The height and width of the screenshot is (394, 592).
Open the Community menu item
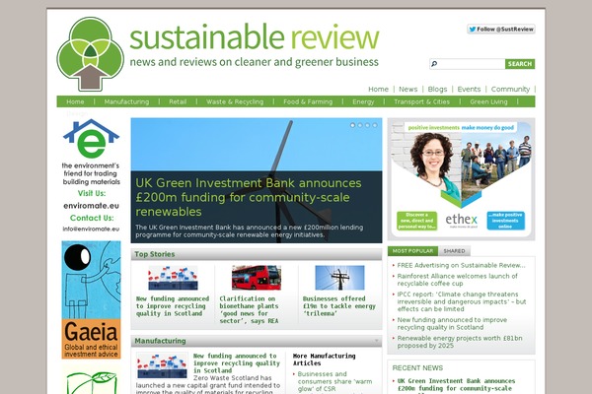click(510, 89)
